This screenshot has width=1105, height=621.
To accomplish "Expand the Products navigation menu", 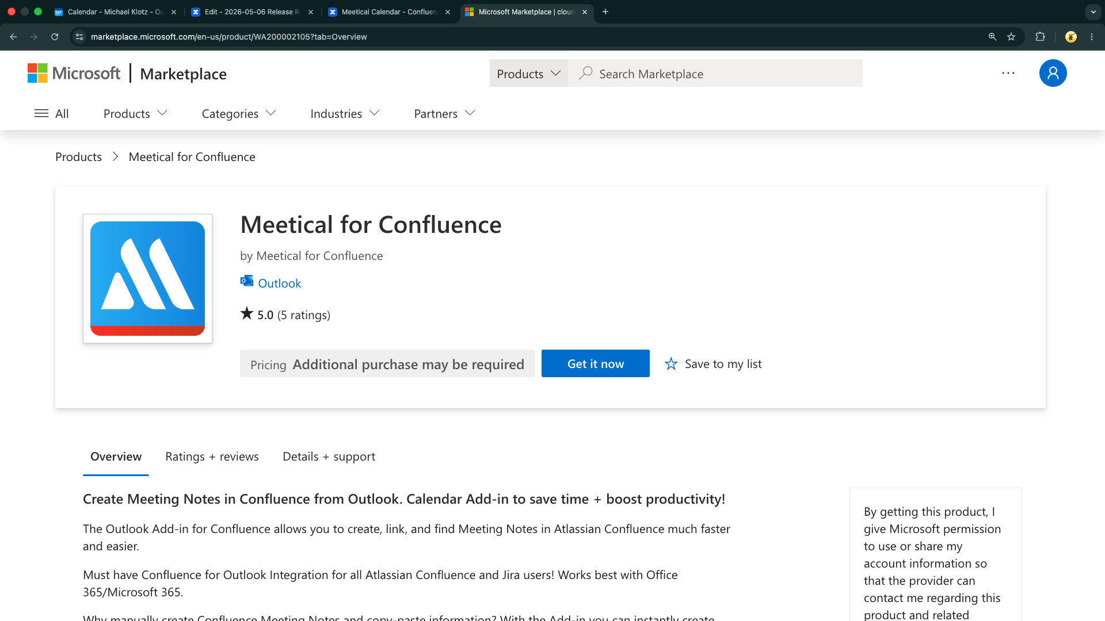I will point(135,113).
